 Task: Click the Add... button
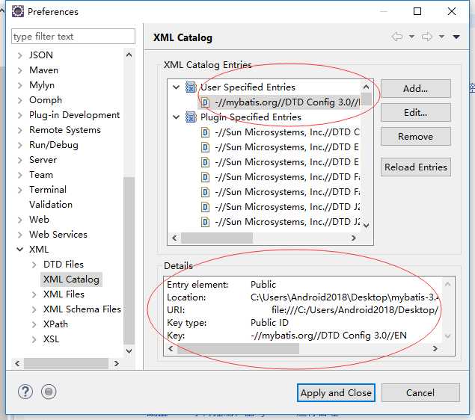tap(416, 89)
